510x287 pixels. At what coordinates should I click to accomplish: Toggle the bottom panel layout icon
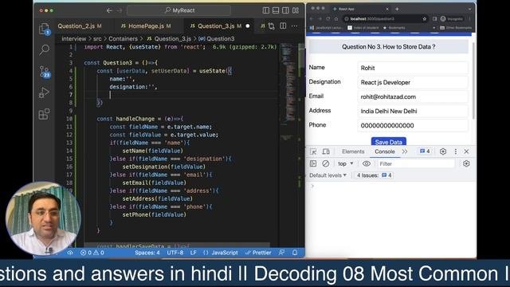276,10
